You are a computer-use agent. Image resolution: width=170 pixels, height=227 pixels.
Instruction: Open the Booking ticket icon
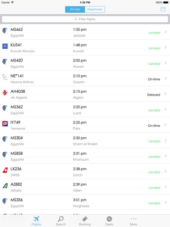click(x=85, y=219)
